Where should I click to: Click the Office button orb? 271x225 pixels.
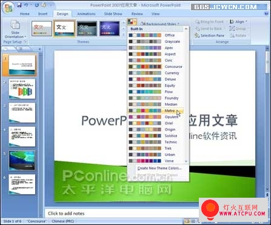point(8,8)
